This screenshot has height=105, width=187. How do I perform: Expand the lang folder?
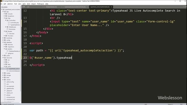click(4, 64)
